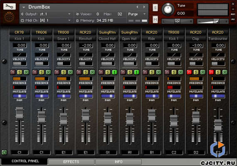Open the Purge dropdown menu

(x=145, y=14)
